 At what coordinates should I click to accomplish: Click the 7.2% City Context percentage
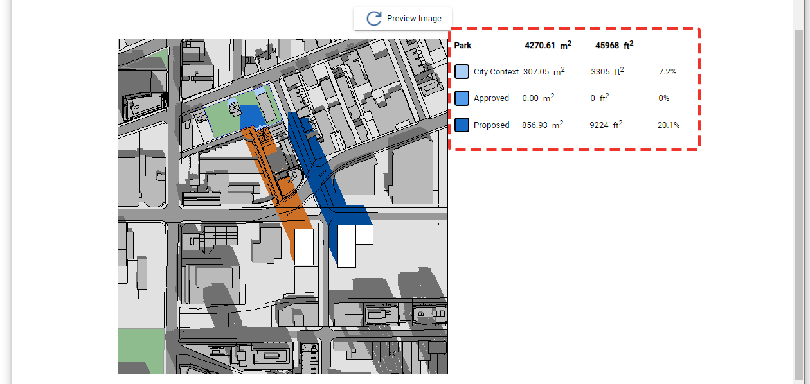667,71
